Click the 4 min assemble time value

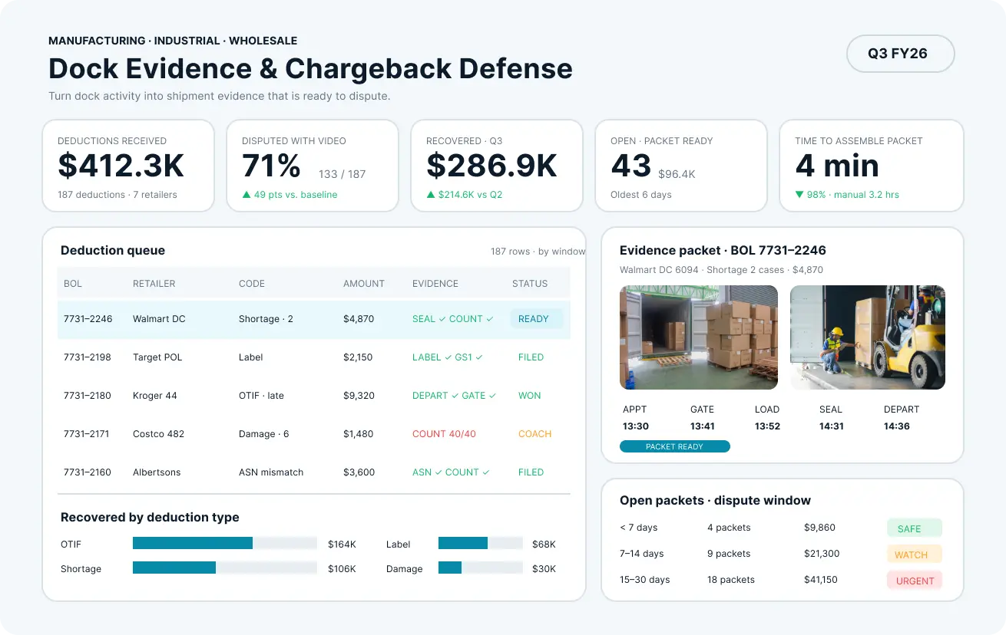[x=837, y=166]
